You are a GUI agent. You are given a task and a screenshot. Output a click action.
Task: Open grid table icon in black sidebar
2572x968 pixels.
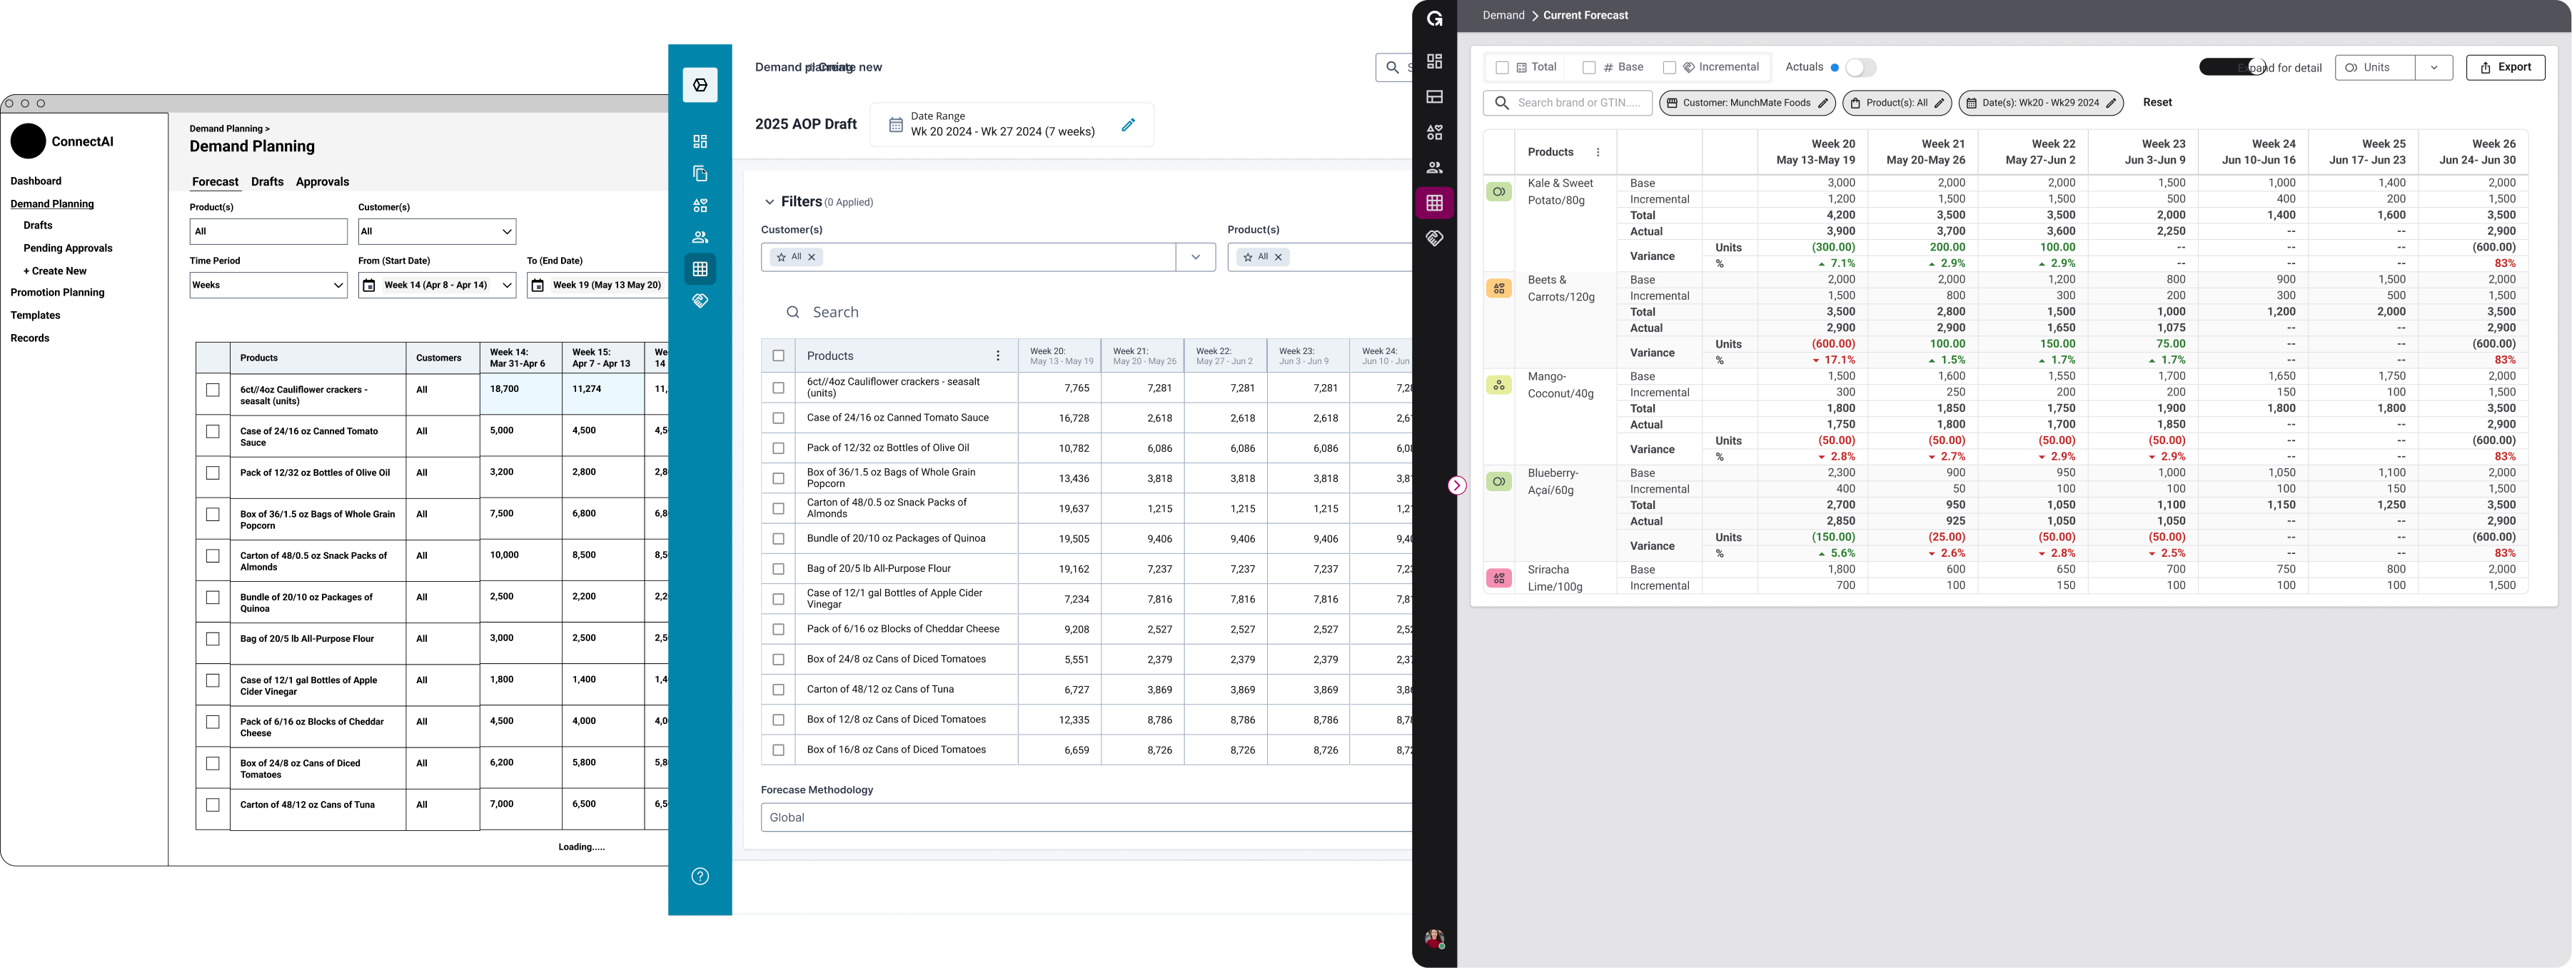pos(1434,203)
